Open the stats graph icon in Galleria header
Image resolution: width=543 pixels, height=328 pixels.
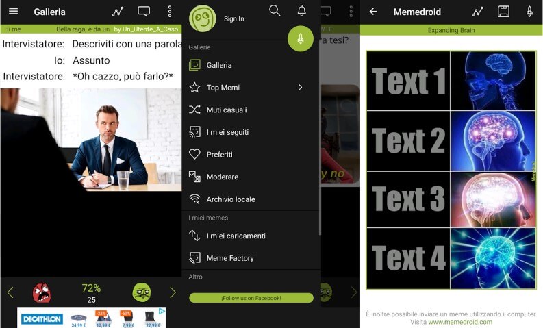pyautogui.click(x=118, y=12)
